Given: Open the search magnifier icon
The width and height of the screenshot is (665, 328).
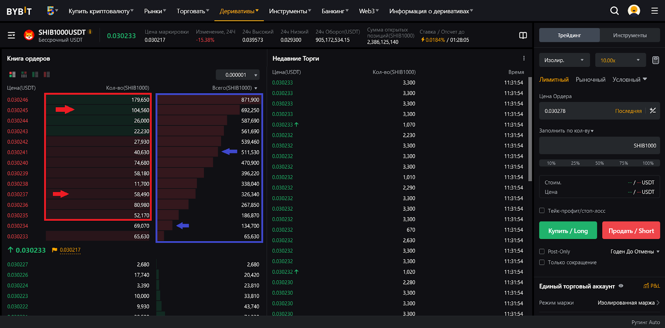Looking at the screenshot, I should 614,11.
